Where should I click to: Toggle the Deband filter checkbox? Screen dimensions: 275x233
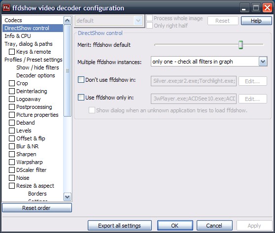(x=12, y=123)
